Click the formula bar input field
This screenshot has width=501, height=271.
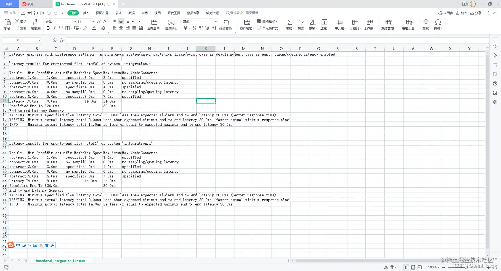277,41
